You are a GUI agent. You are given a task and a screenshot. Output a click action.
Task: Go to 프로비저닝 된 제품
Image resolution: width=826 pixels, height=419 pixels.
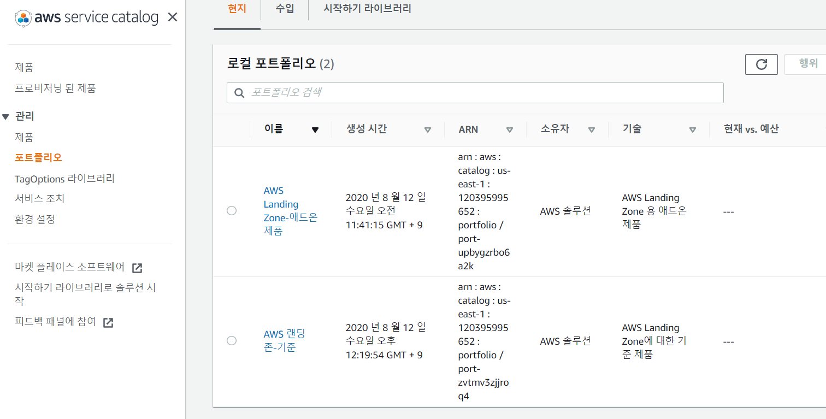tap(55, 88)
